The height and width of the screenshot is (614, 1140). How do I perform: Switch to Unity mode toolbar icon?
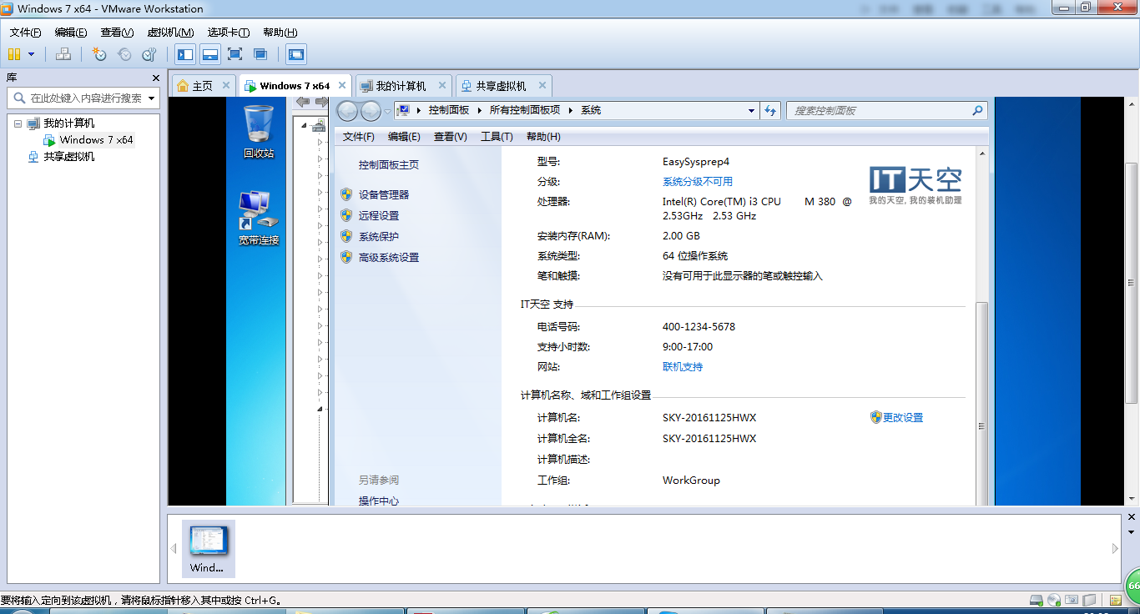click(x=260, y=54)
